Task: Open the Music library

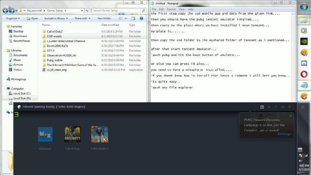Action: pos(17,60)
